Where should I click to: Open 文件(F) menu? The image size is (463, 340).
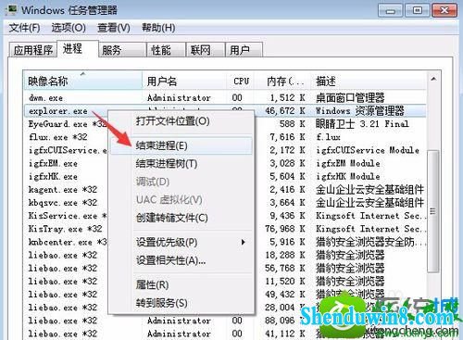pos(24,28)
